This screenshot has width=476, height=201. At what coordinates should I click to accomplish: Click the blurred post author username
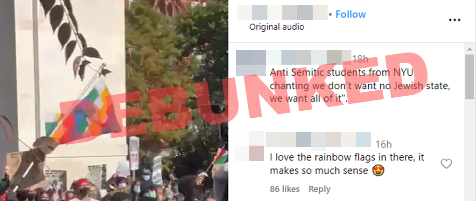282,13
